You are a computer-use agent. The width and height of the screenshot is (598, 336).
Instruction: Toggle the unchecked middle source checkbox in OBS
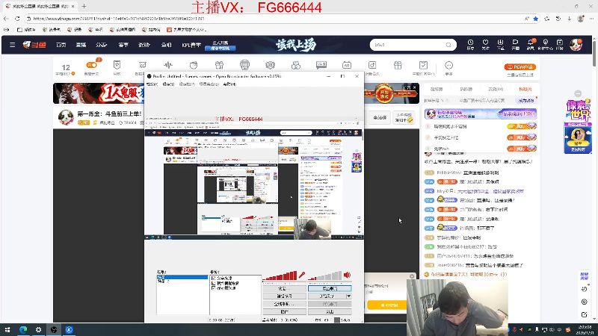tap(214, 284)
